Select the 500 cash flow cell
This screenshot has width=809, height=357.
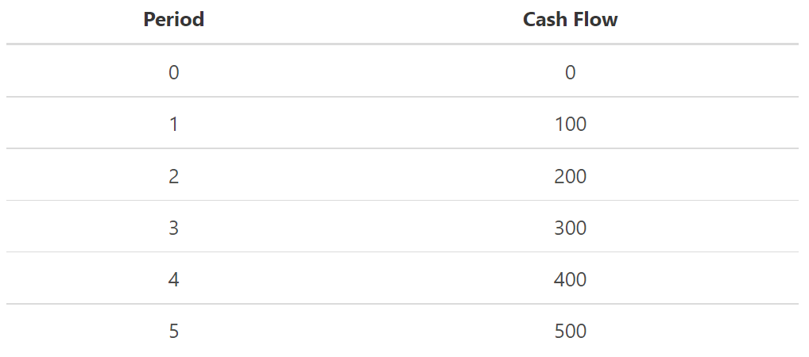coord(570,331)
